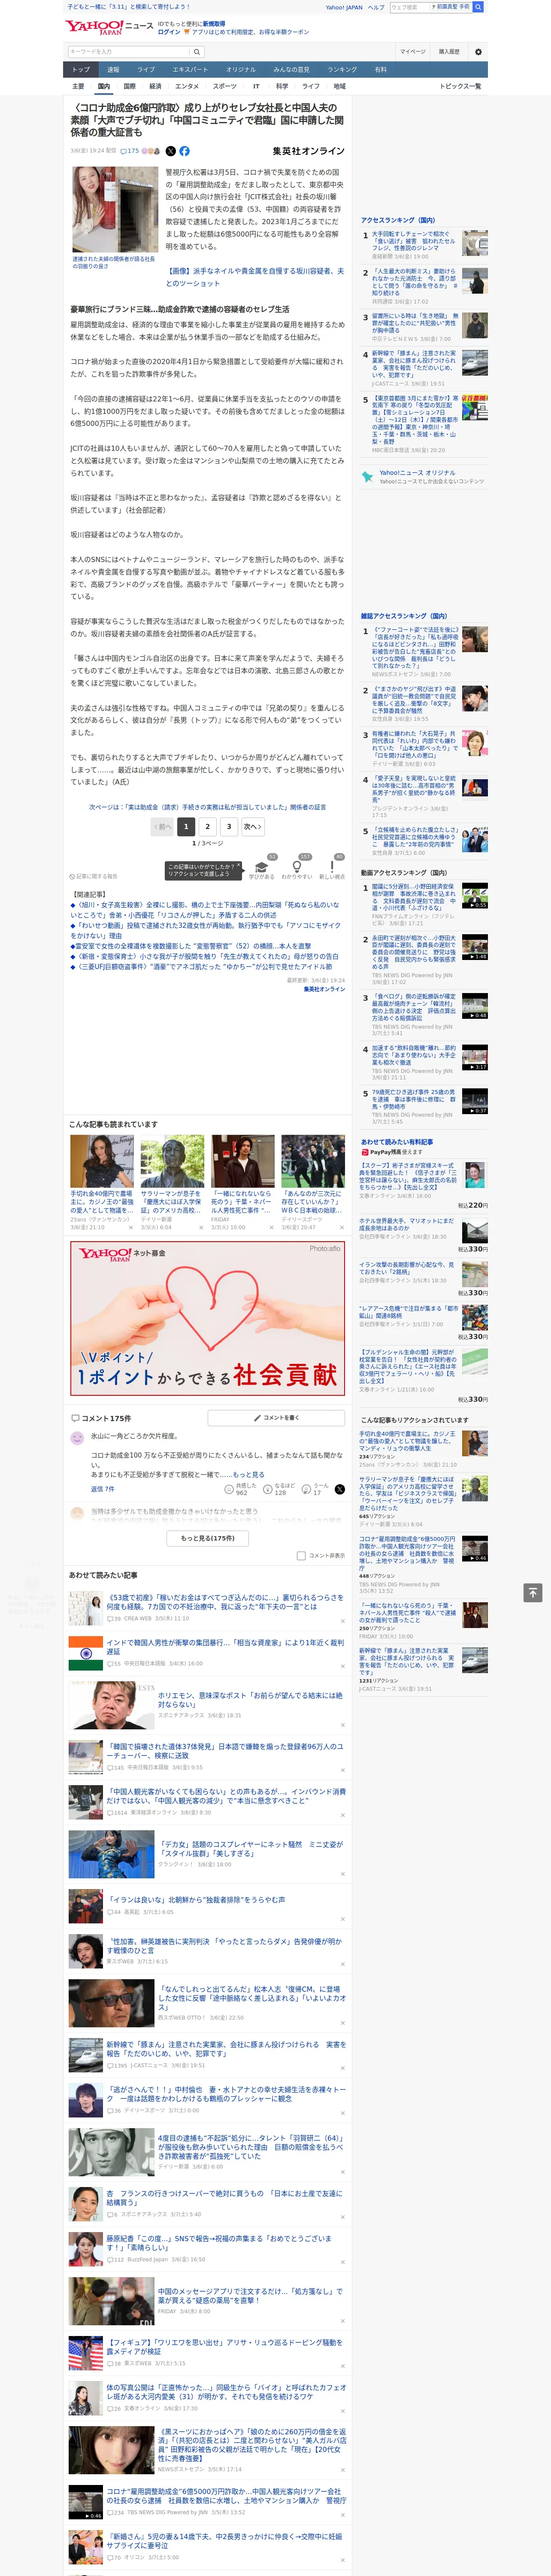Image resolution: width=551 pixels, height=2576 pixels.
Task: Open the マイページ link
Action: pyautogui.click(x=413, y=51)
